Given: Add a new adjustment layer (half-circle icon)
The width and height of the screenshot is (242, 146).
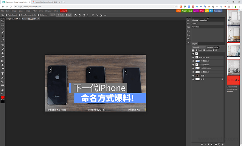Looking at the screenshot, I should [209, 144].
